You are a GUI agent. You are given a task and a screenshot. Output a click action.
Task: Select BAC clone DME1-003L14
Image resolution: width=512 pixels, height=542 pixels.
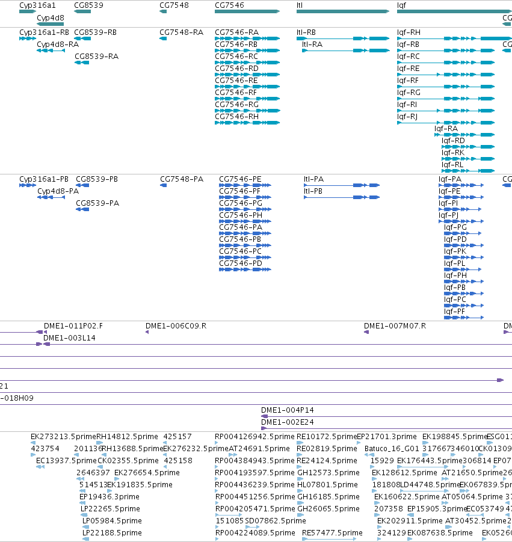[x=69, y=339]
